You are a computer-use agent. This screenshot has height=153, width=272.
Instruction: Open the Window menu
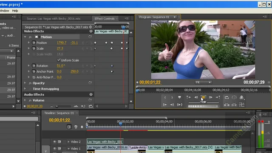coord(4,11)
